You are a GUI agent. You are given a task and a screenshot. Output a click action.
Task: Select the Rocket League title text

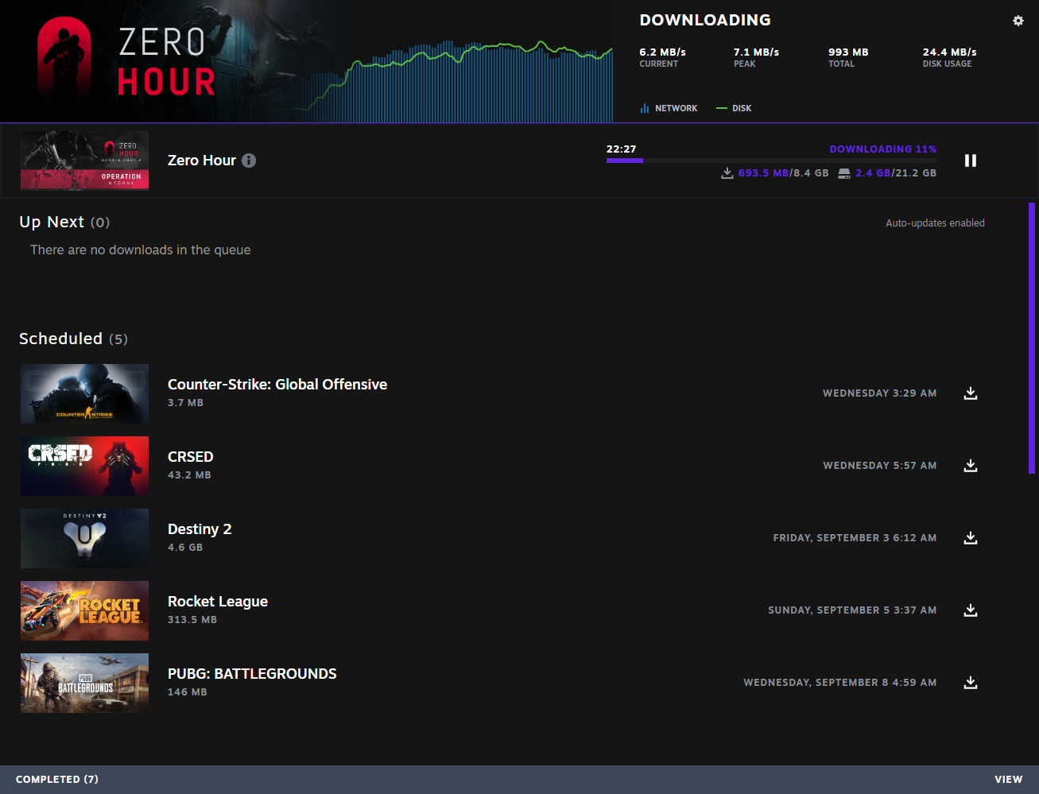pyautogui.click(x=218, y=602)
